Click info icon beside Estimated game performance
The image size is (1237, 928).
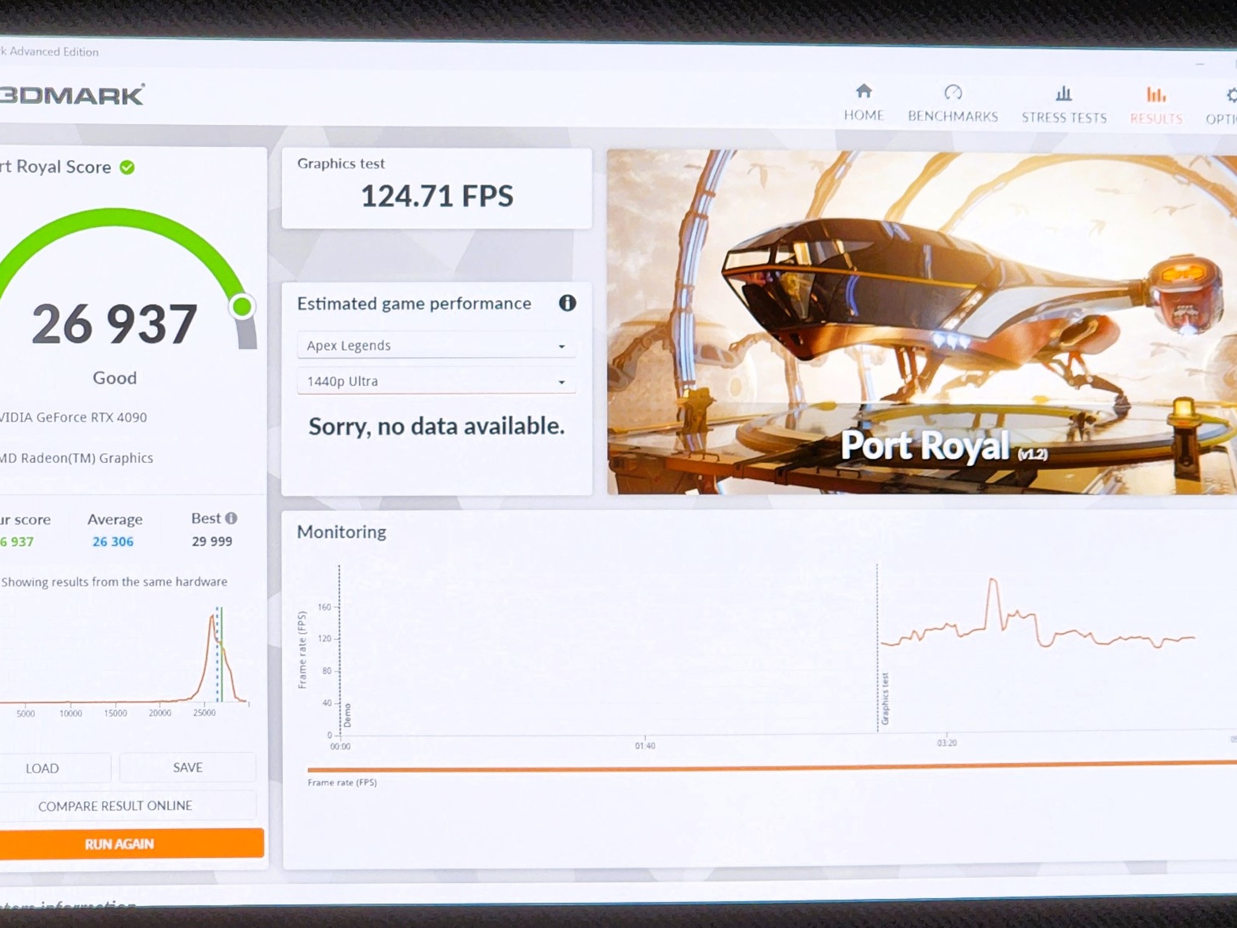(x=567, y=303)
